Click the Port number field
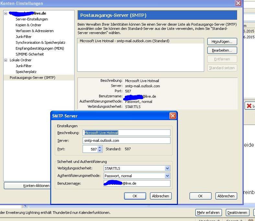Image resolution: width=255 pixels, height=221 pixels. (x=90, y=149)
